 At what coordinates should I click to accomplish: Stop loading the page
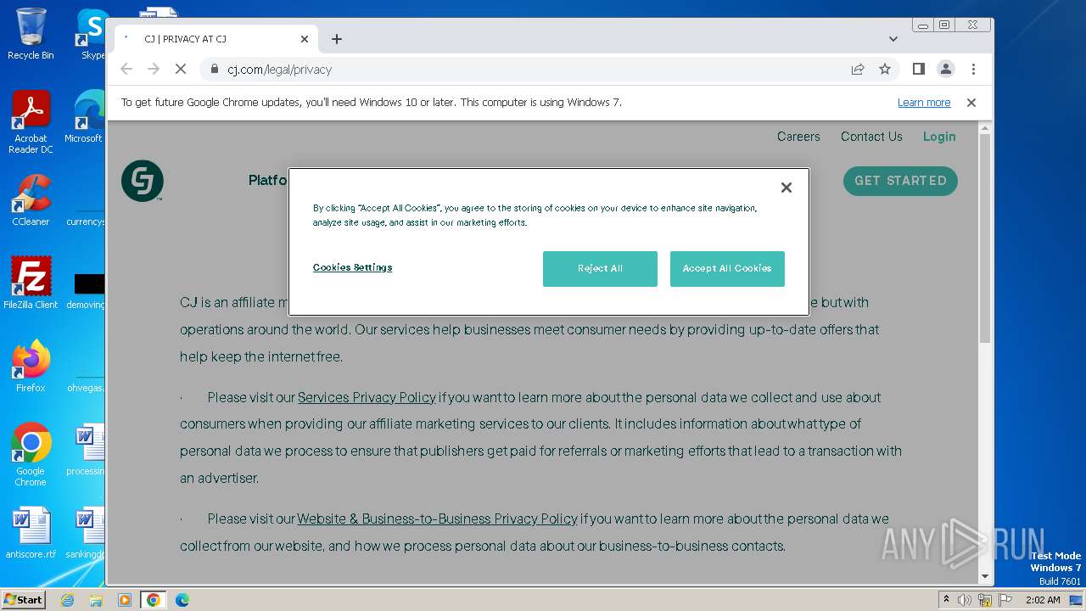181,69
